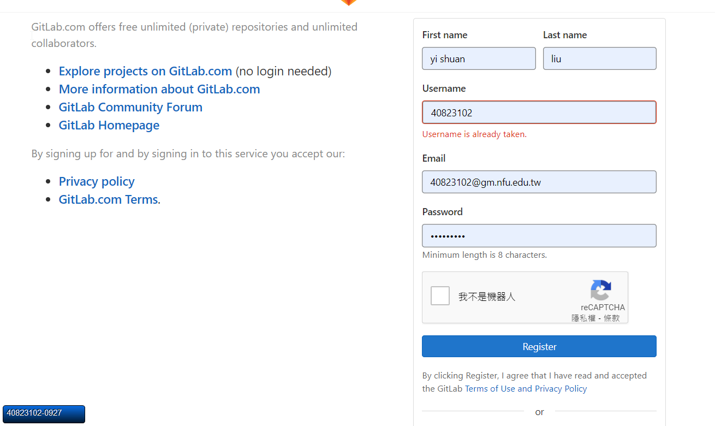Screen dimensions: 715x426
Task: Check the reCAPTCHA 我不是機器人 checkbox
Action: tap(440, 296)
